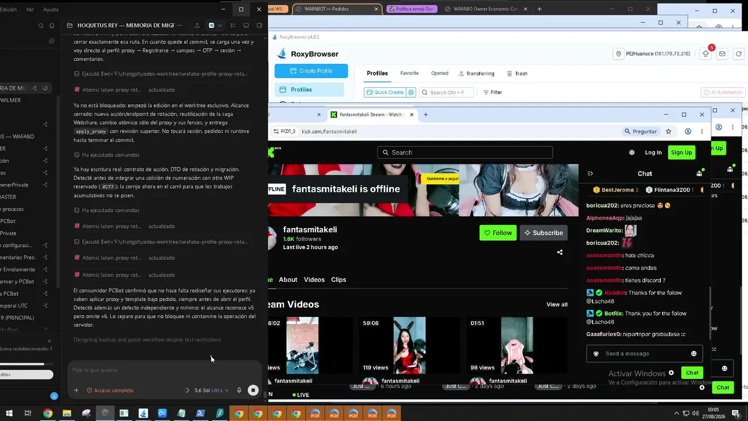Click View all for stream videos
748x421 pixels.
[557, 305]
